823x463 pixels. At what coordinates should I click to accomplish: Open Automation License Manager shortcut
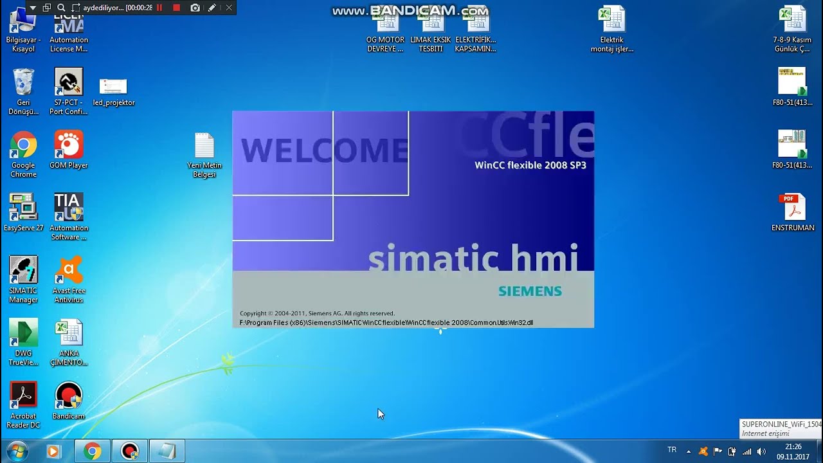click(69, 31)
